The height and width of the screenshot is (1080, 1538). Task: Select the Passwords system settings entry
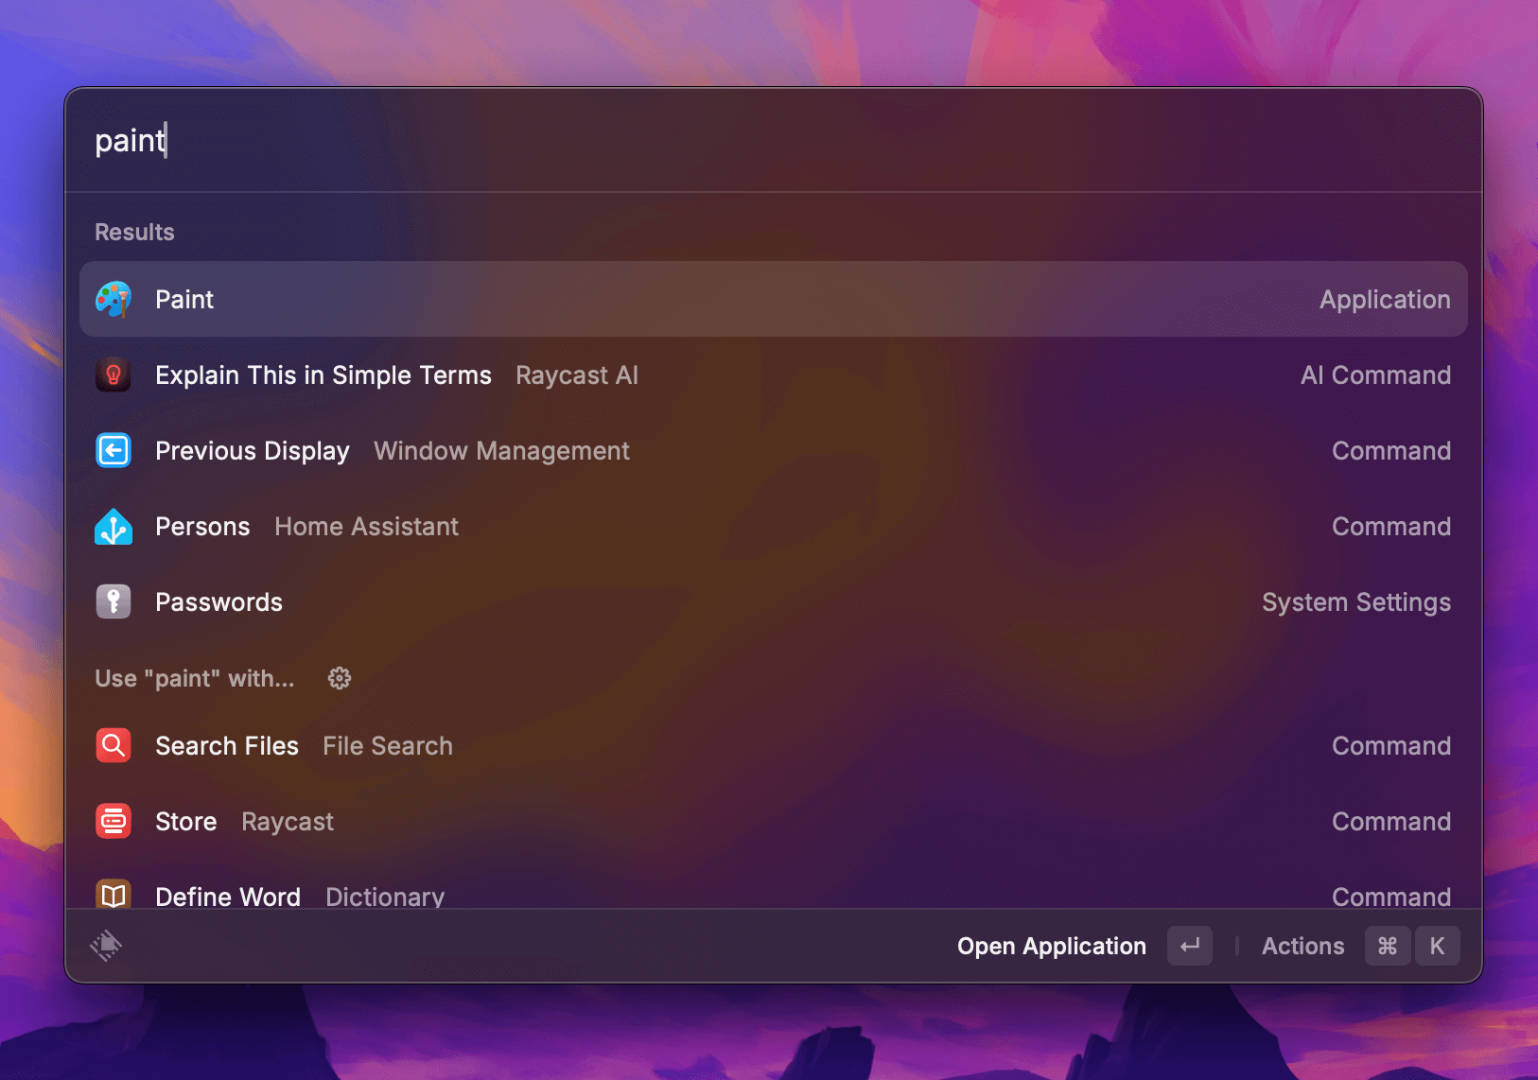point(218,601)
